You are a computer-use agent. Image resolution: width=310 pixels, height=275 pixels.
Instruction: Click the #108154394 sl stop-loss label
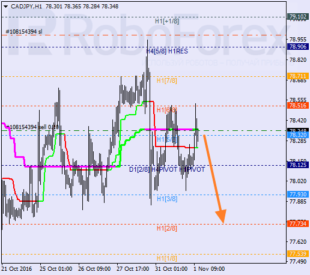point(24,32)
